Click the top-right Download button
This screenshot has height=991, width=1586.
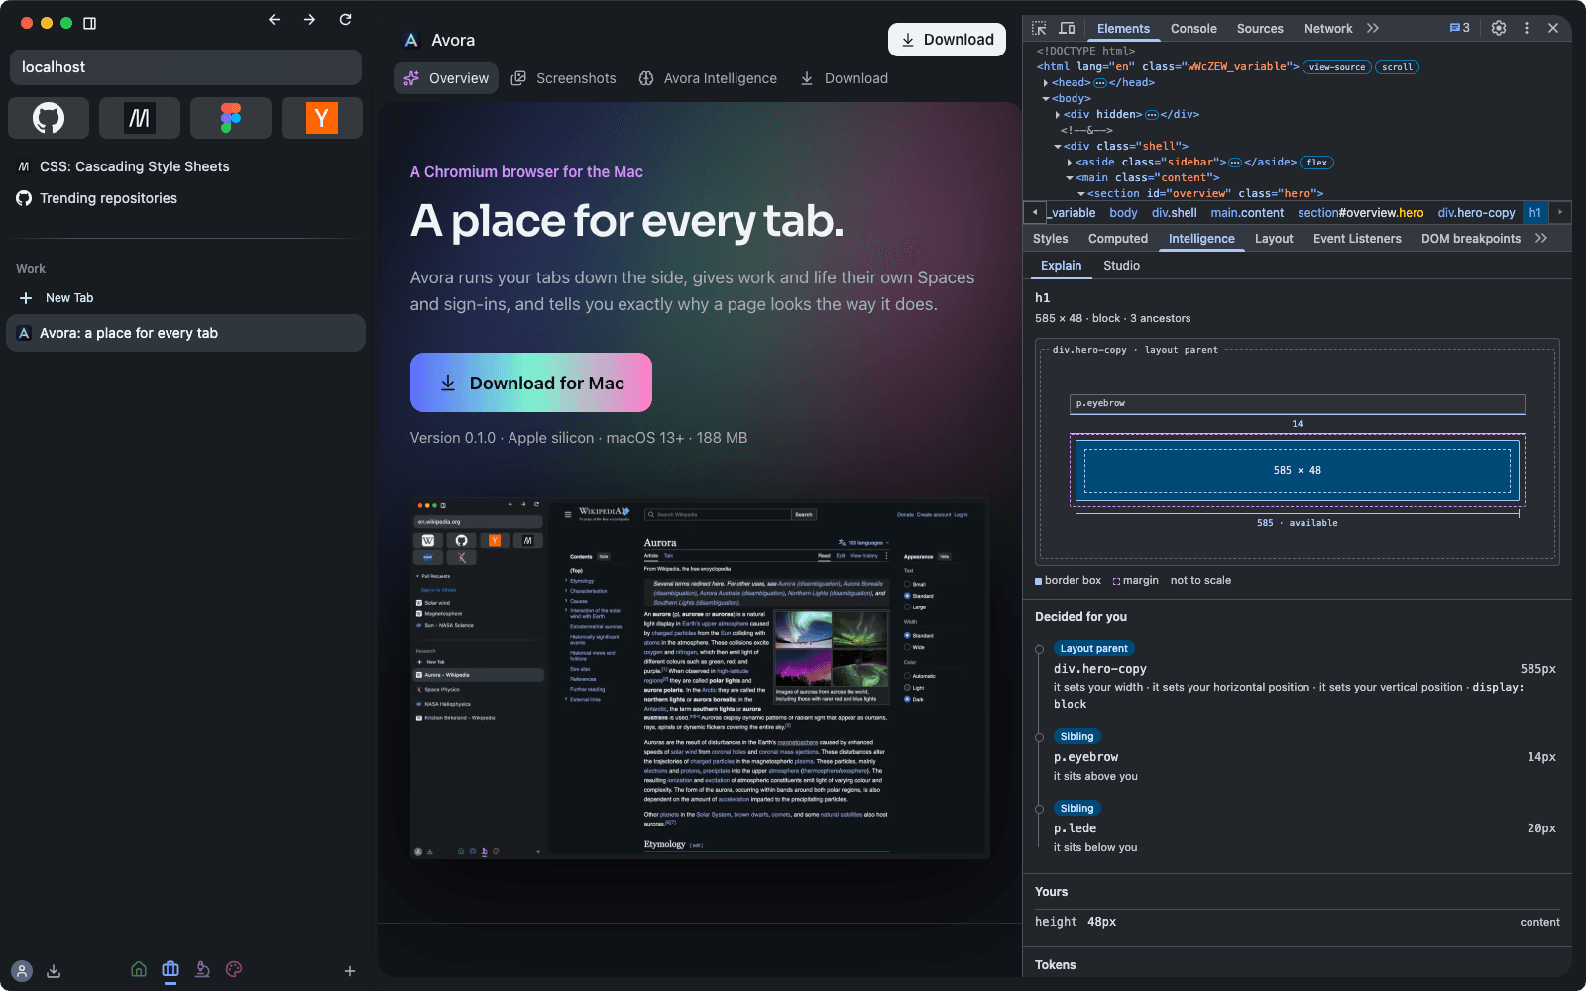pyautogui.click(x=947, y=40)
